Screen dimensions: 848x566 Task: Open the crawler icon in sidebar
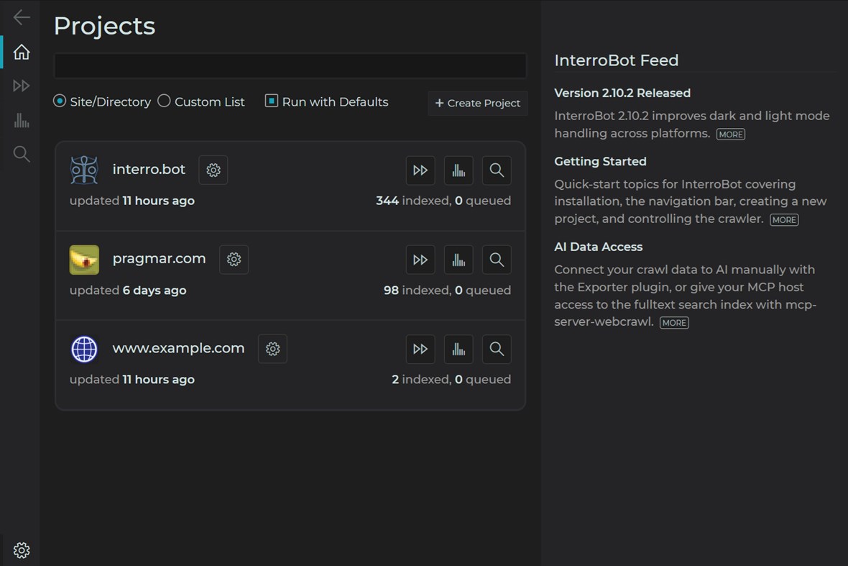click(x=22, y=86)
